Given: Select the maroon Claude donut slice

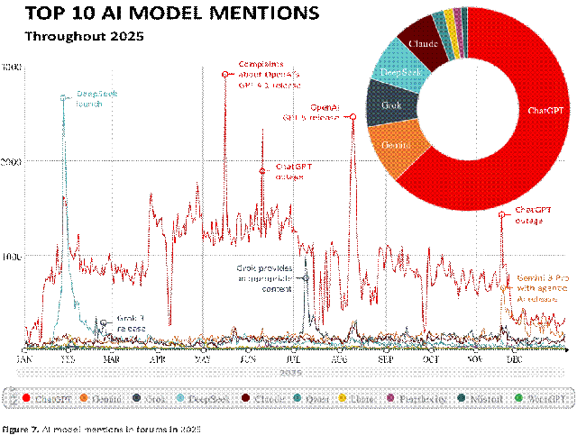Looking at the screenshot, I should 423,41.
